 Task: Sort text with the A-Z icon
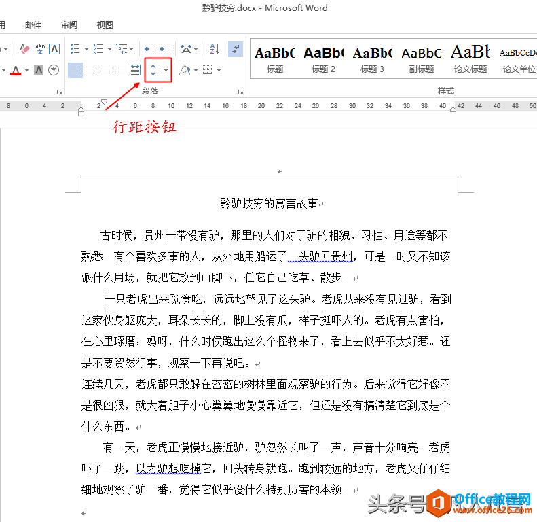[215, 49]
